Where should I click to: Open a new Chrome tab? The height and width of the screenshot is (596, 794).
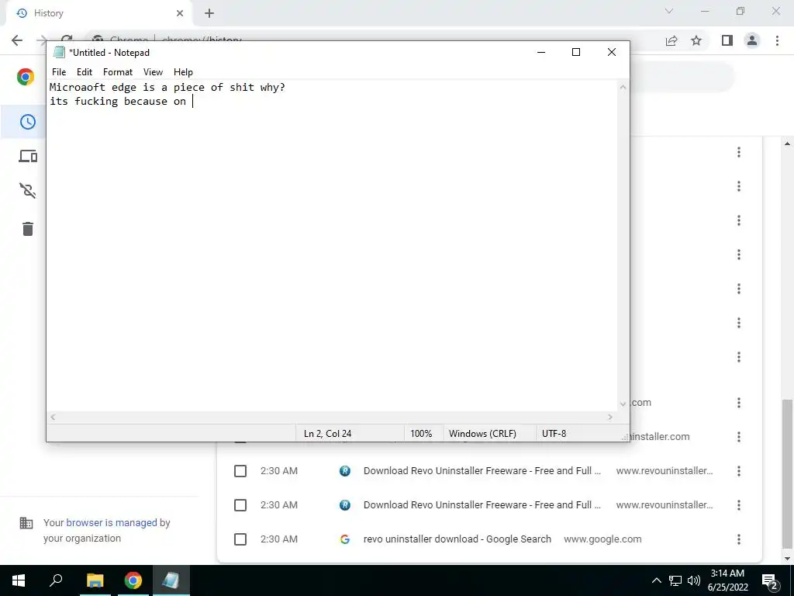tap(209, 13)
